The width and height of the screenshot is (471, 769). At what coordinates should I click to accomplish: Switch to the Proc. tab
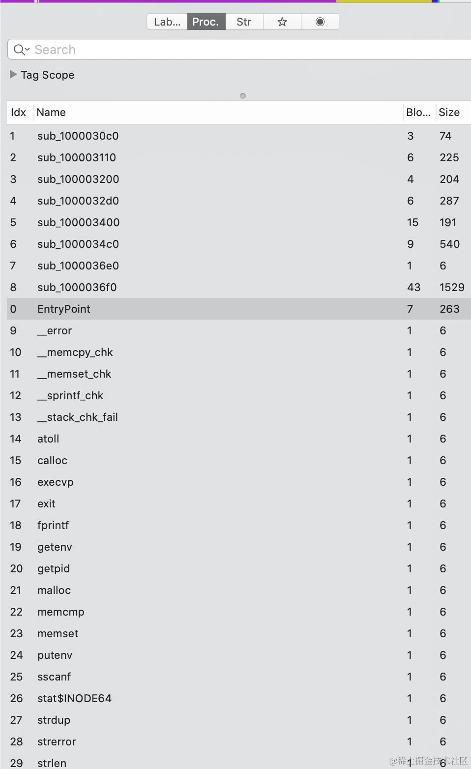coord(206,22)
